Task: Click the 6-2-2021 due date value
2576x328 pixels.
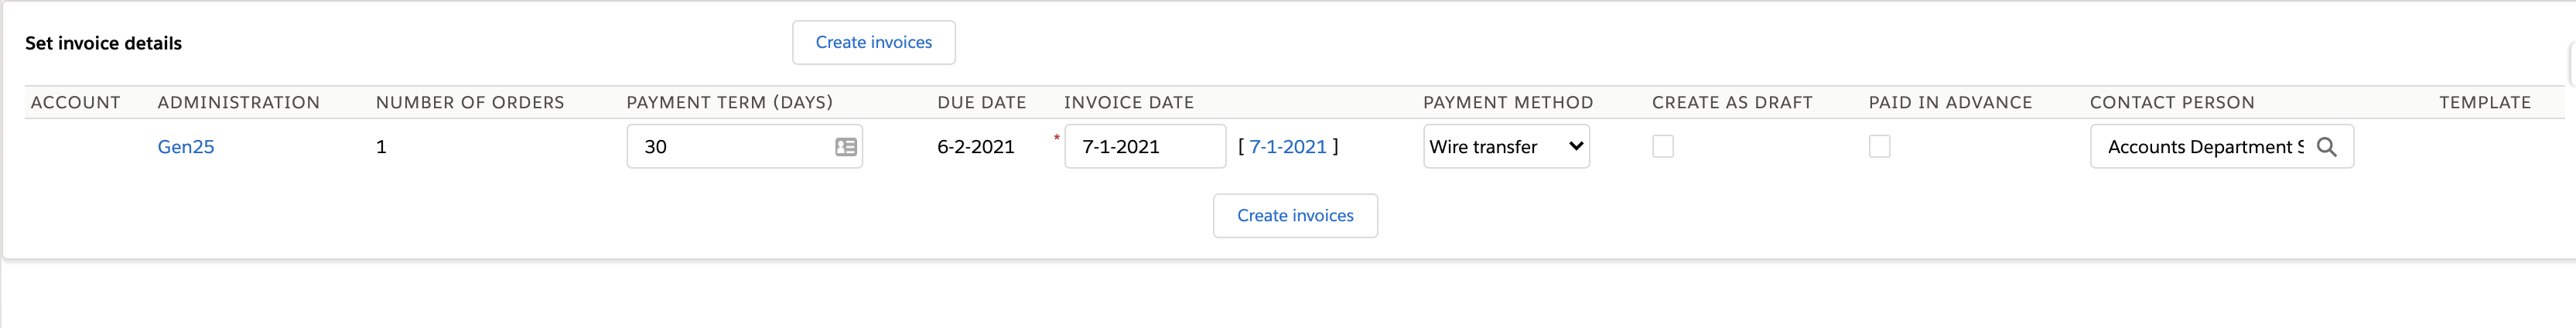Action: [975, 147]
